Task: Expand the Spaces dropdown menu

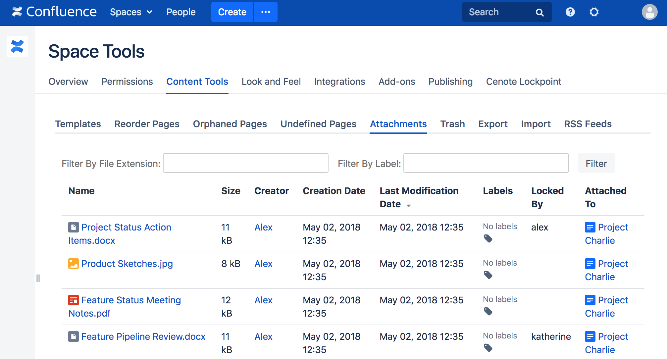Action: click(131, 12)
